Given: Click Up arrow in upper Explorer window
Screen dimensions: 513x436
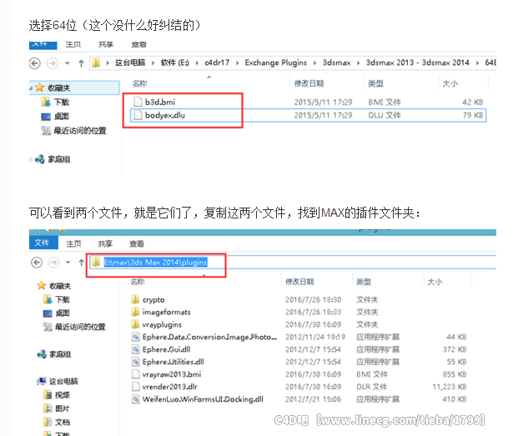Looking at the screenshot, I should pyautogui.click(x=81, y=63).
